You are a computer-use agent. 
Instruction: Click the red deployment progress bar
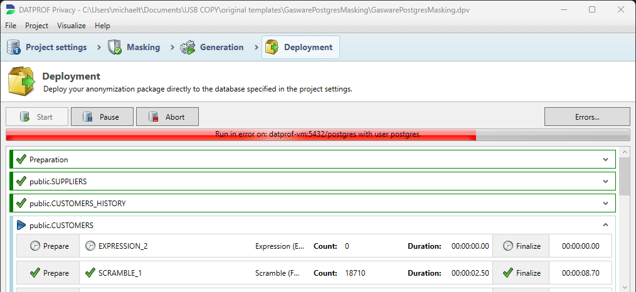(241, 135)
